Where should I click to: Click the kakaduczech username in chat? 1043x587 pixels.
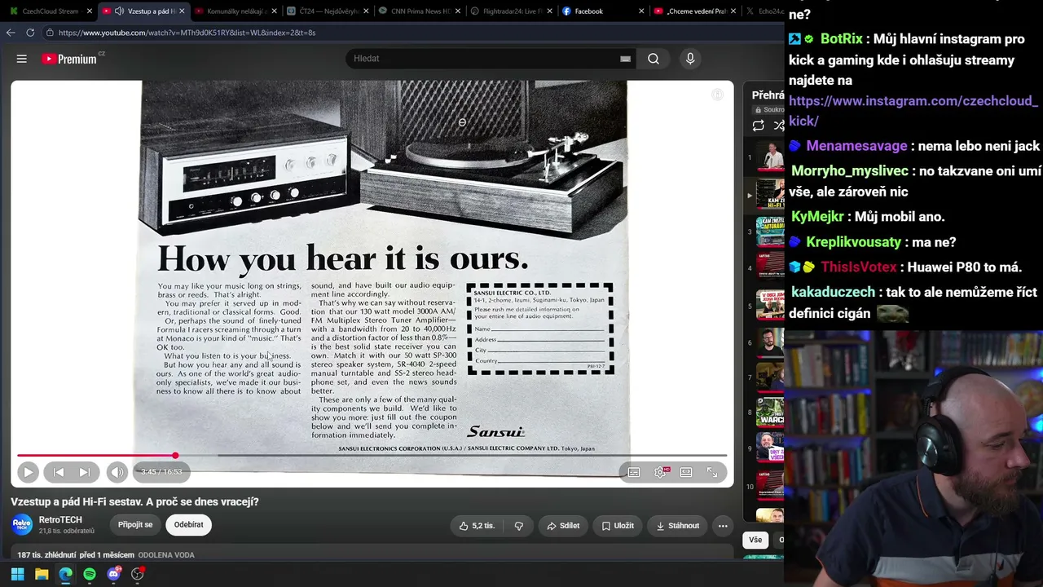tap(833, 292)
